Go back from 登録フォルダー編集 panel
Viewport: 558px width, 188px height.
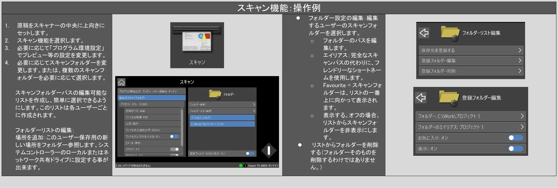(x=421, y=97)
